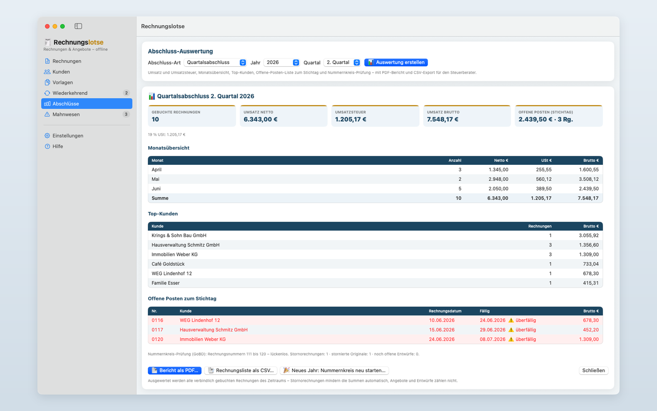
Task: Click the Einstellungen gear icon
Action: pos(47,136)
